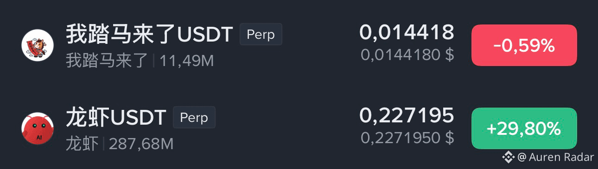Select the 我踏马来了USDT list row
598x169 pixels.
pyautogui.click(x=299, y=45)
